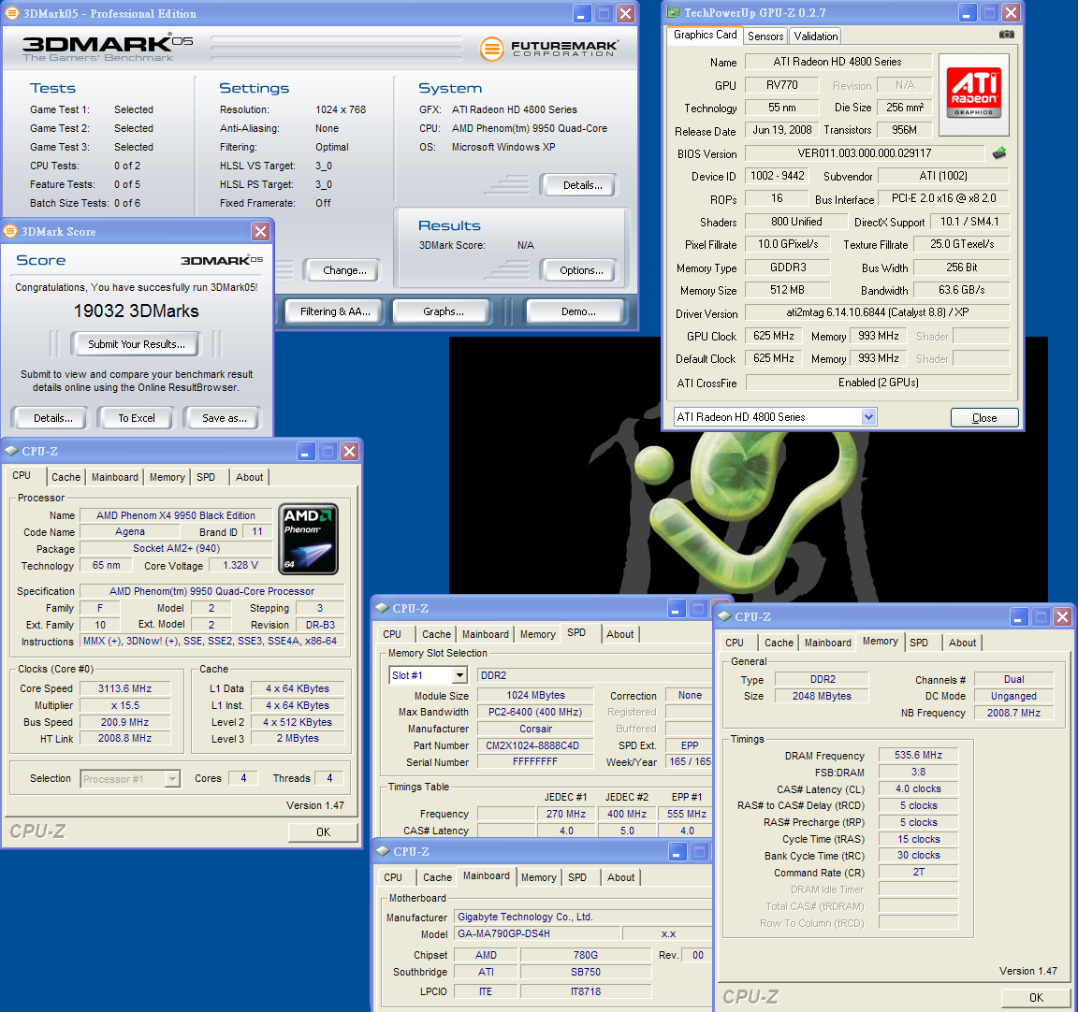Click the GPU-Z screenshot camera icon

tap(1006, 35)
